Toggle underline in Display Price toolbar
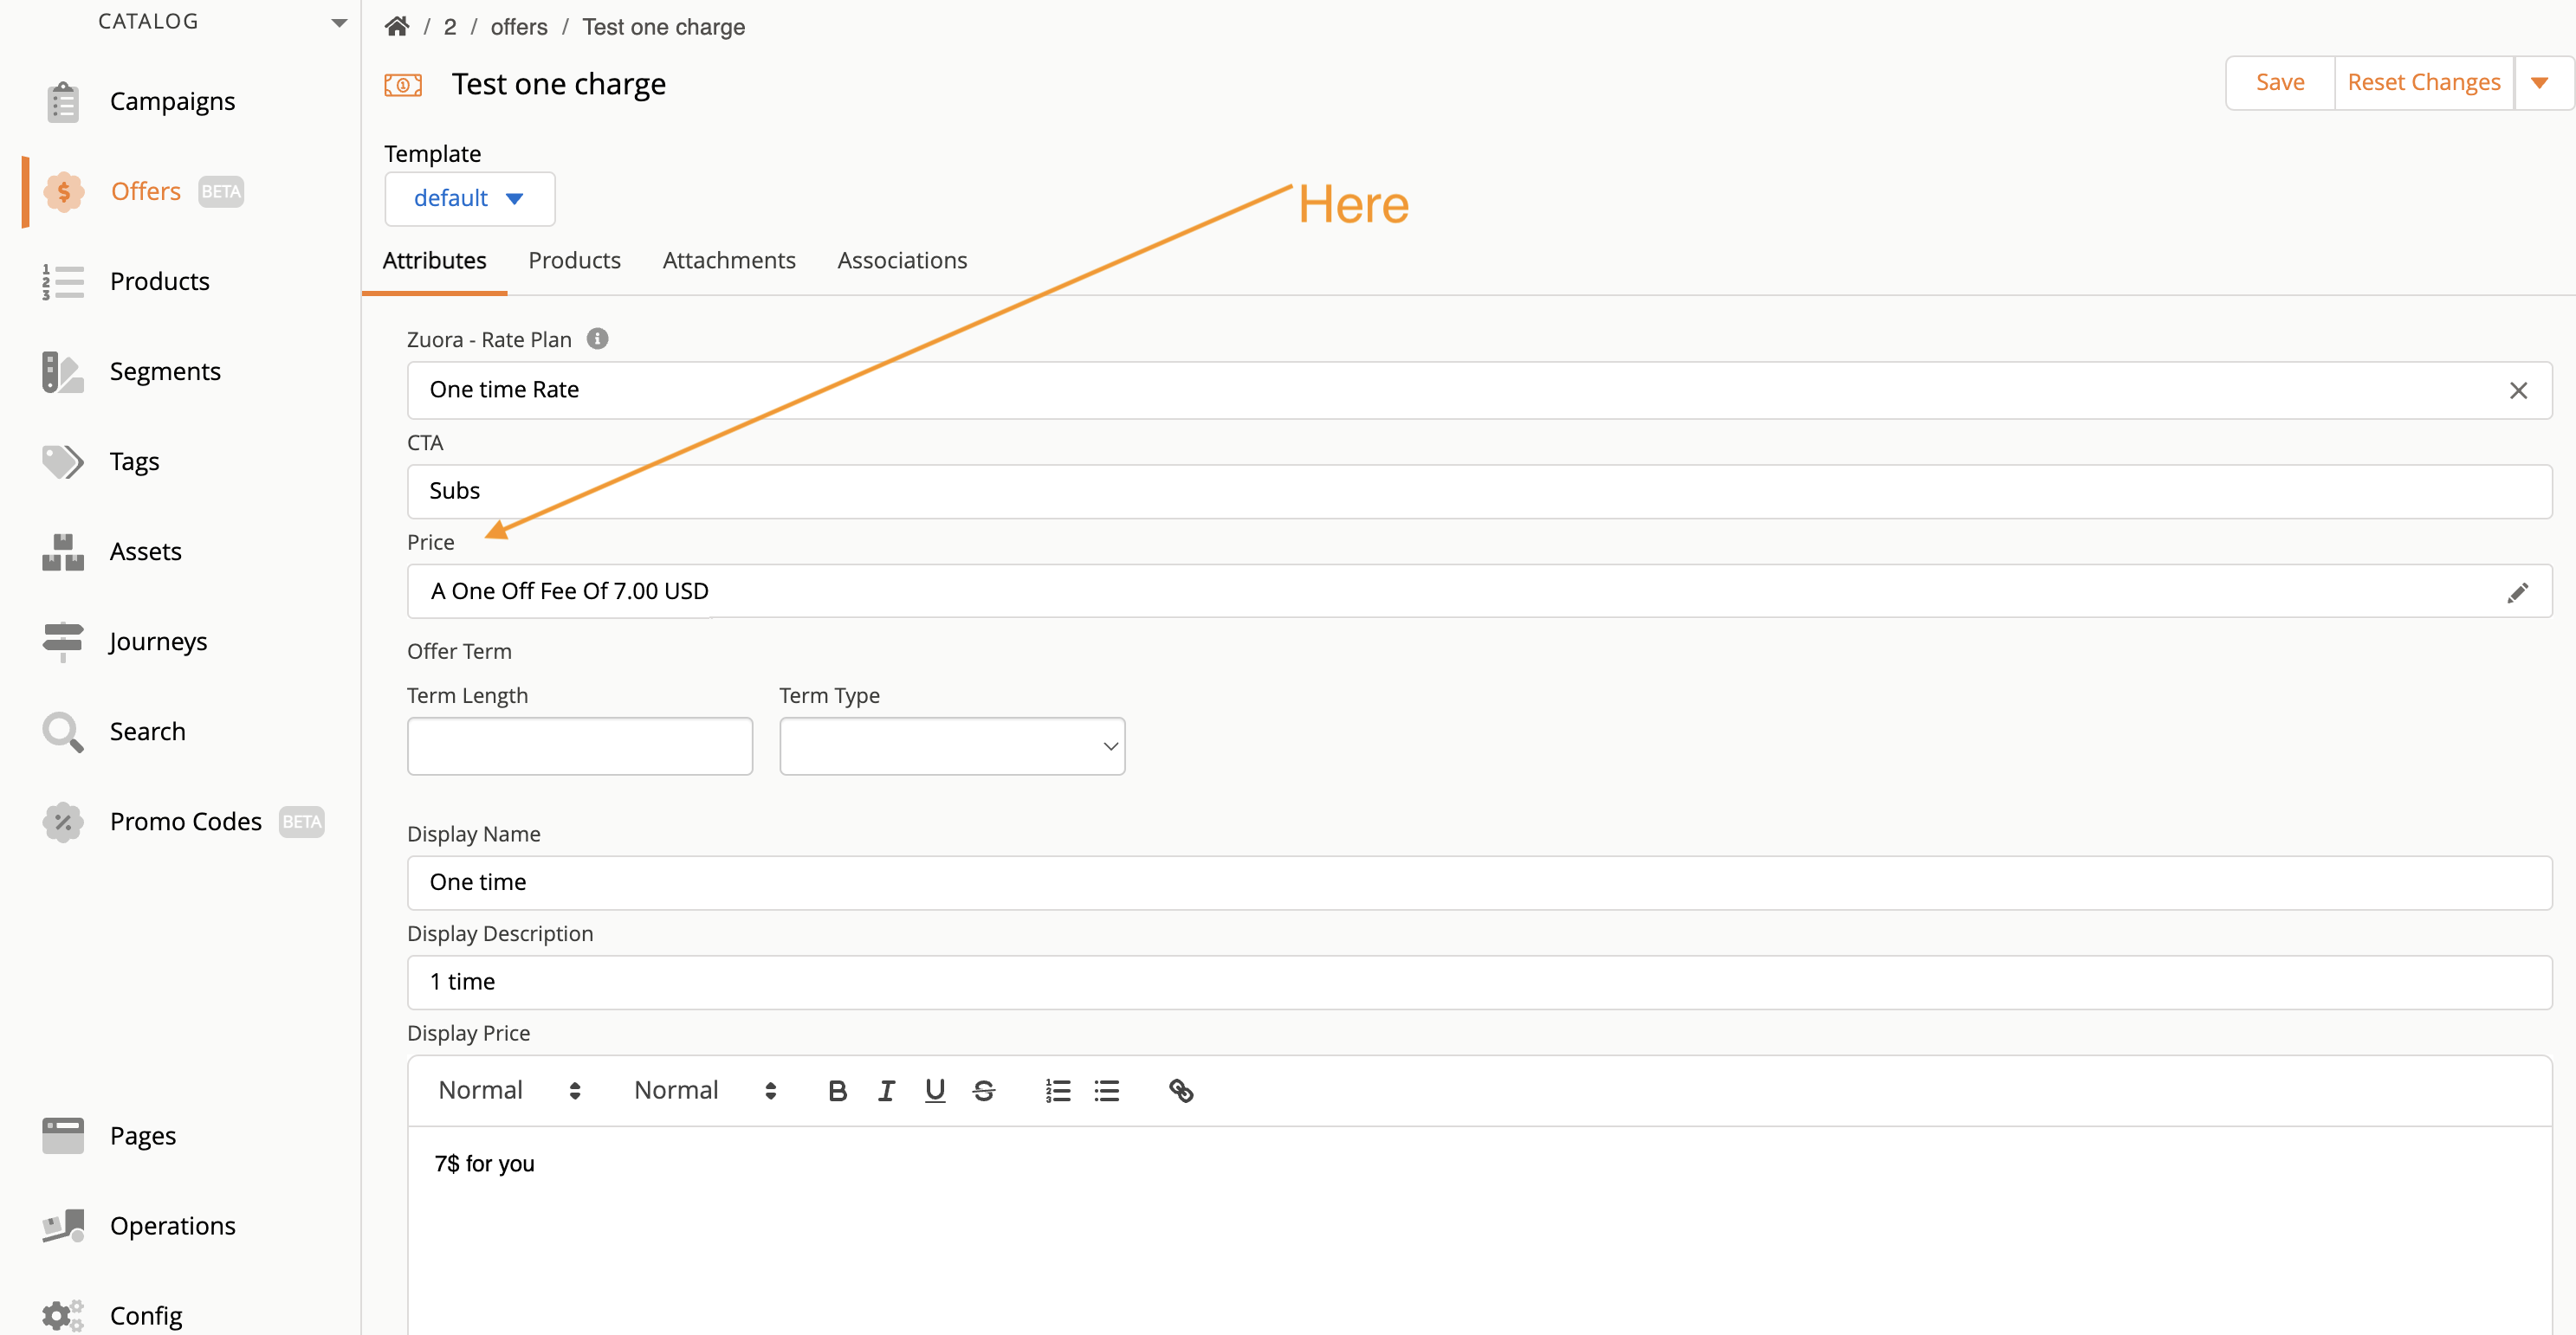2576x1335 pixels. pyautogui.click(x=934, y=1090)
